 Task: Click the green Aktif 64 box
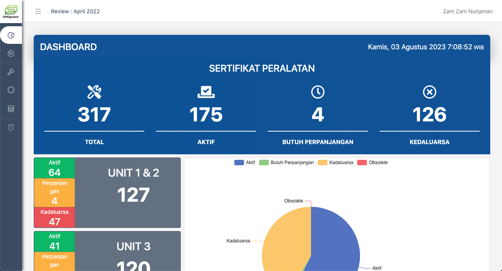click(x=55, y=168)
